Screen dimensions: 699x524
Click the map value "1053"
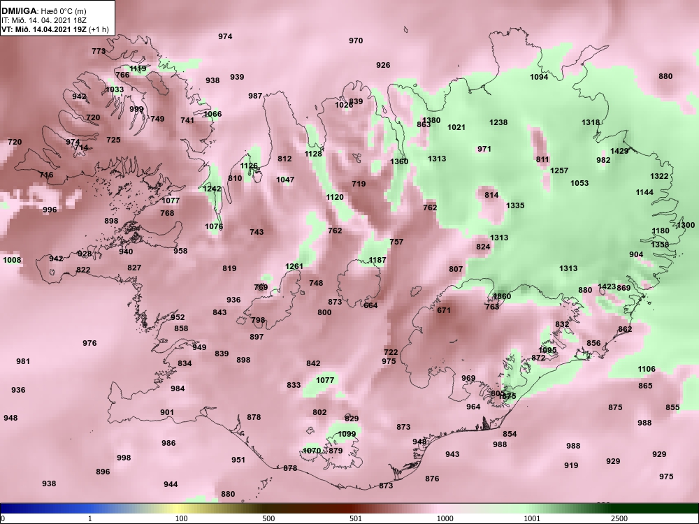point(579,182)
